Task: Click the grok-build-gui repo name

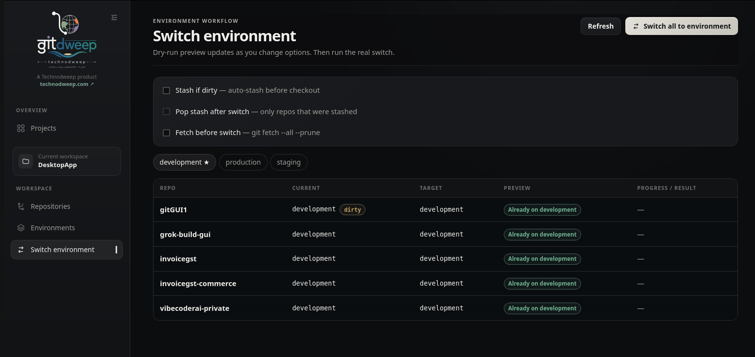Action: point(185,235)
